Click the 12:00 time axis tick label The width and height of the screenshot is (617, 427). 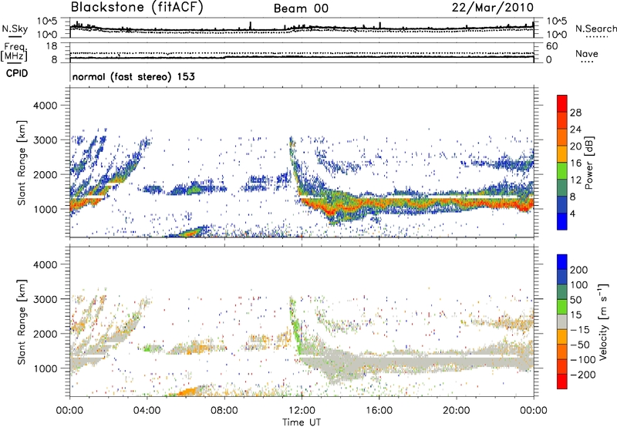[x=302, y=411]
